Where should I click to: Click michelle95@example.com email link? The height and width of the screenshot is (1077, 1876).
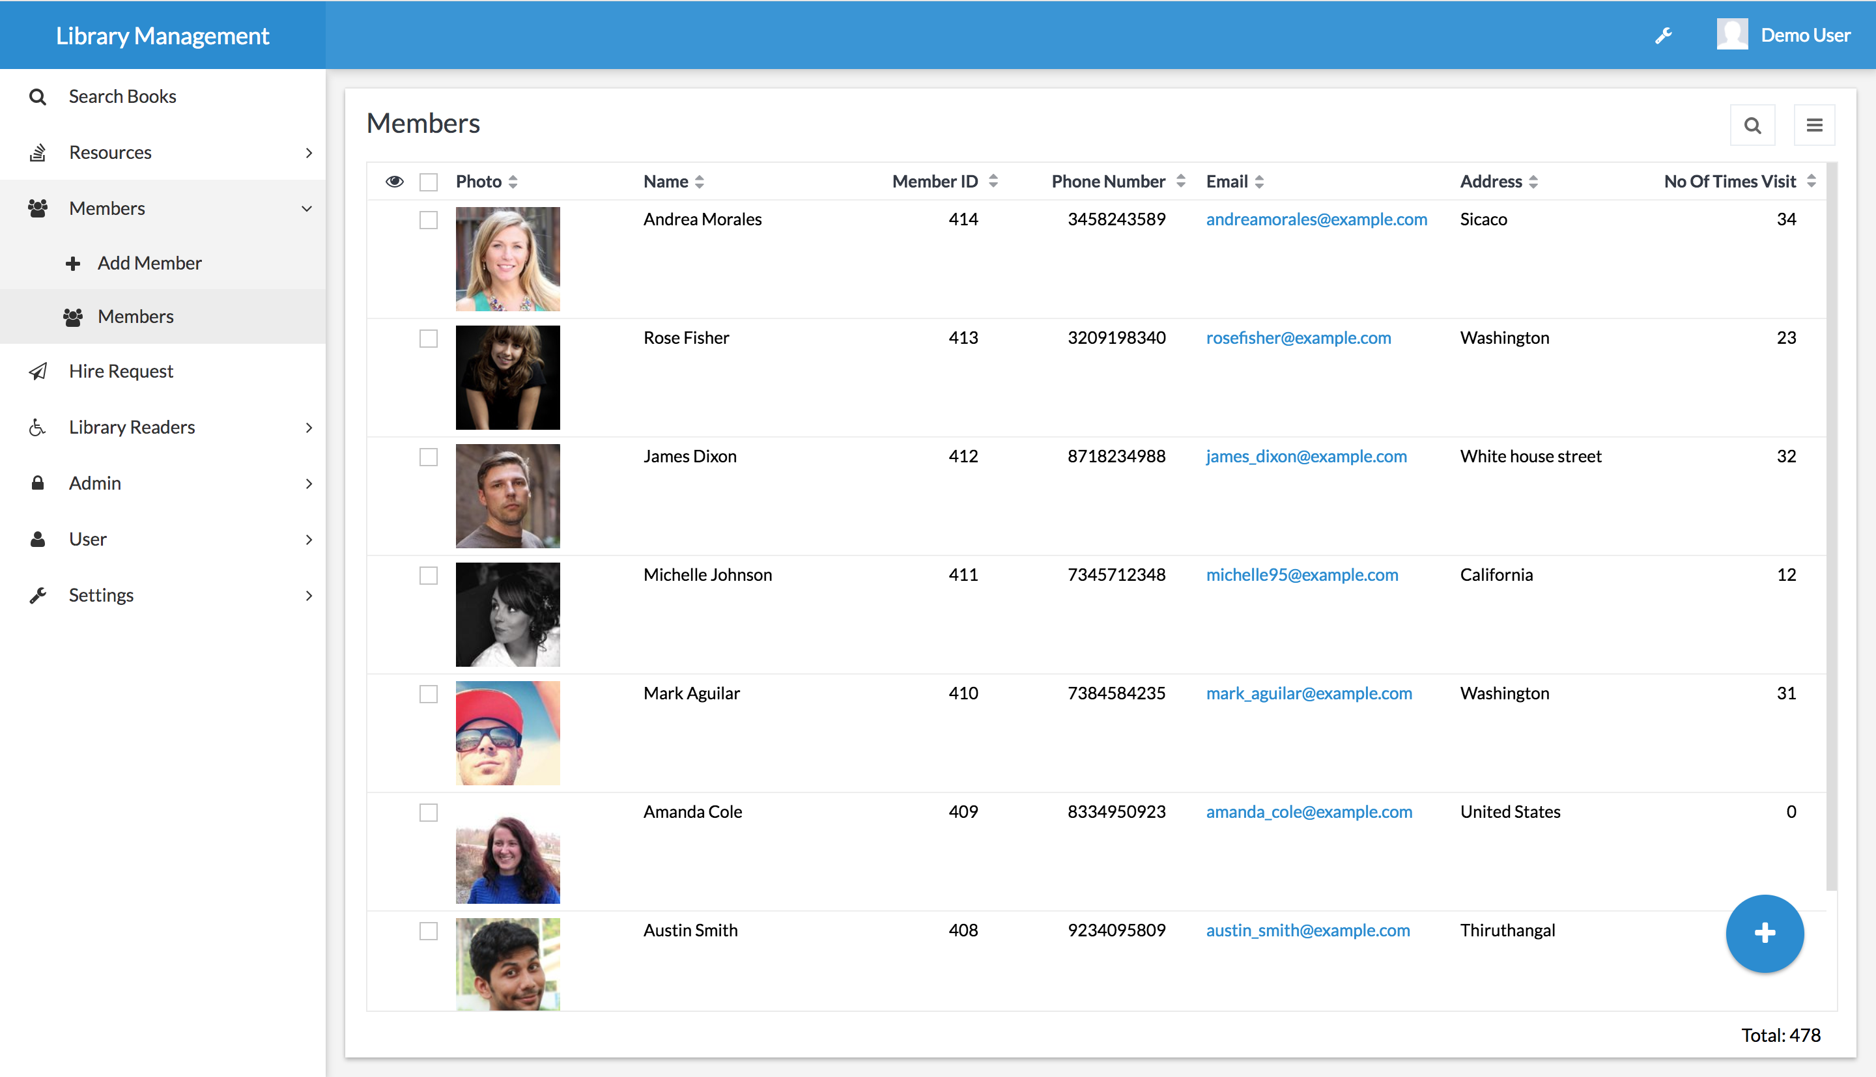(x=1301, y=575)
